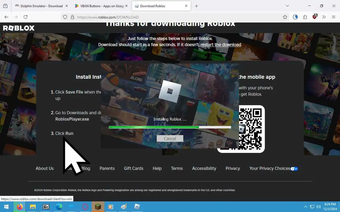Open Minecraft block icon in taskbar
This screenshot has height=212, width=340.
(x=98, y=207)
